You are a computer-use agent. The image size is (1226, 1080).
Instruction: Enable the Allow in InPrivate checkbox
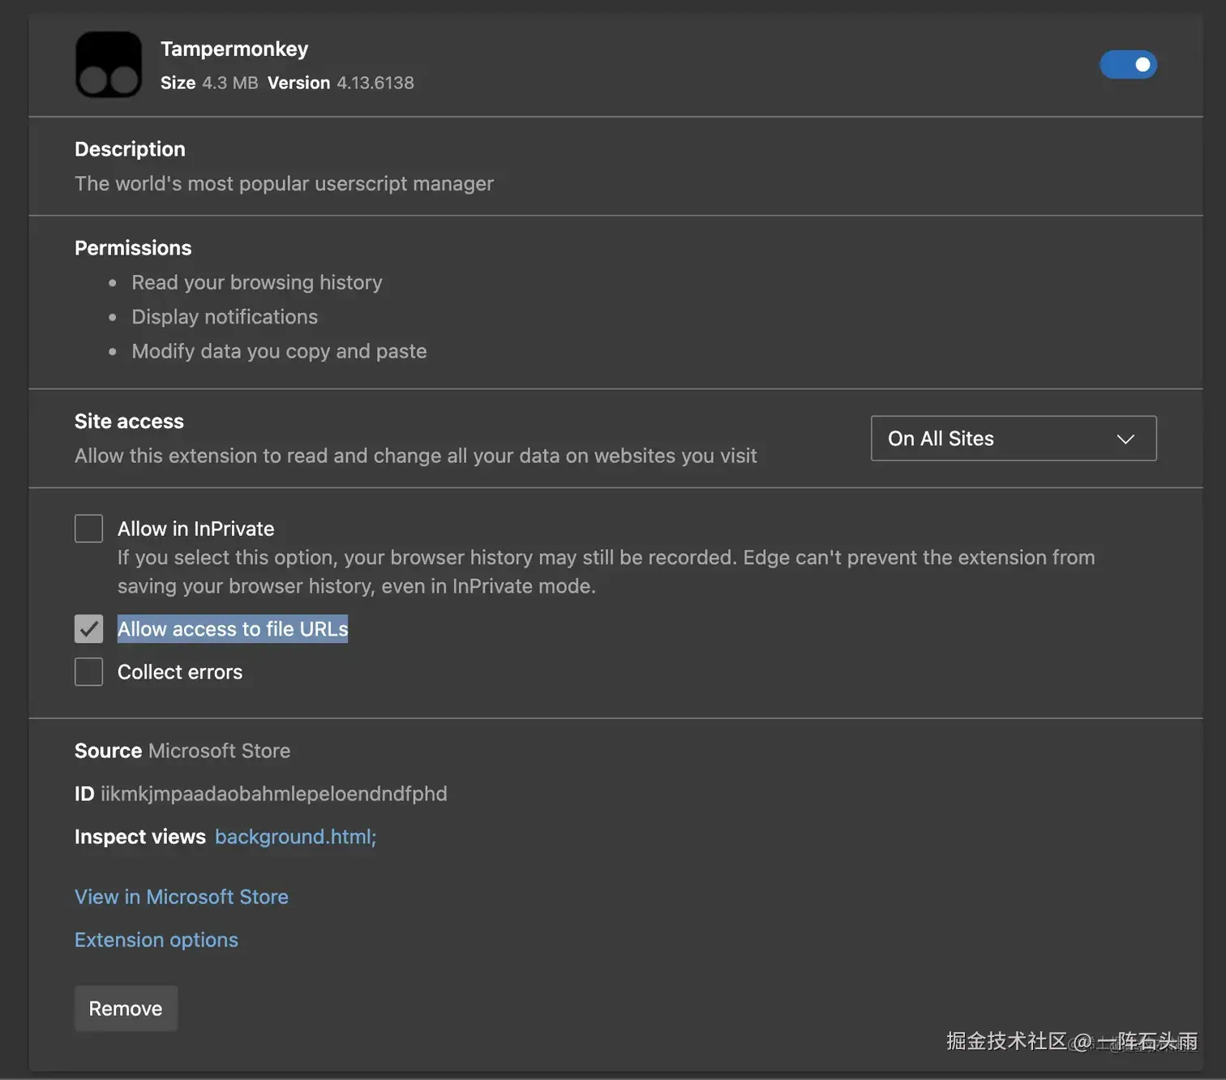pyautogui.click(x=89, y=529)
